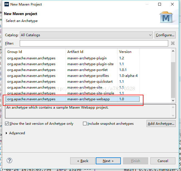Click the clear filter X icon
The width and height of the screenshot is (181, 171).
[173, 43]
